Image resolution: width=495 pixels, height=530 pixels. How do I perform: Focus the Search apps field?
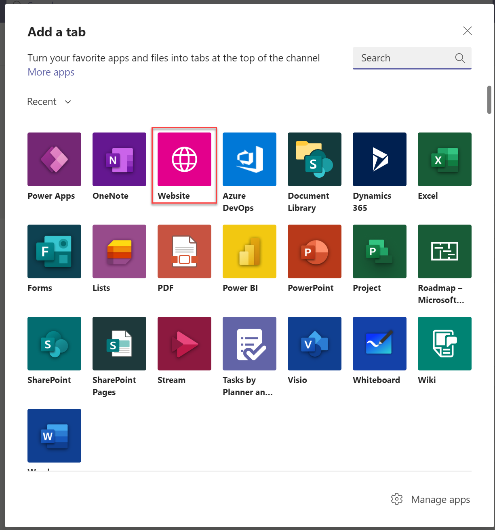pos(406,58)
